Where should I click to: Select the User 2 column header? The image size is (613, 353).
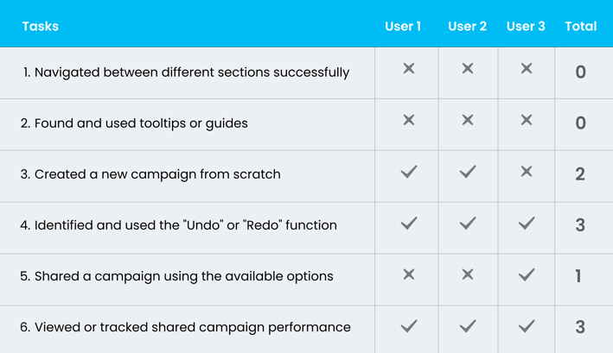467,26
